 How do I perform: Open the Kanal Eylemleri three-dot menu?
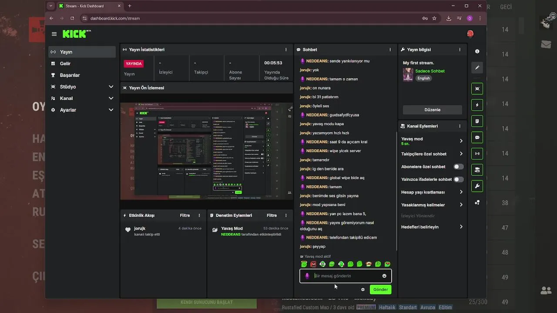tap(460, 126)
